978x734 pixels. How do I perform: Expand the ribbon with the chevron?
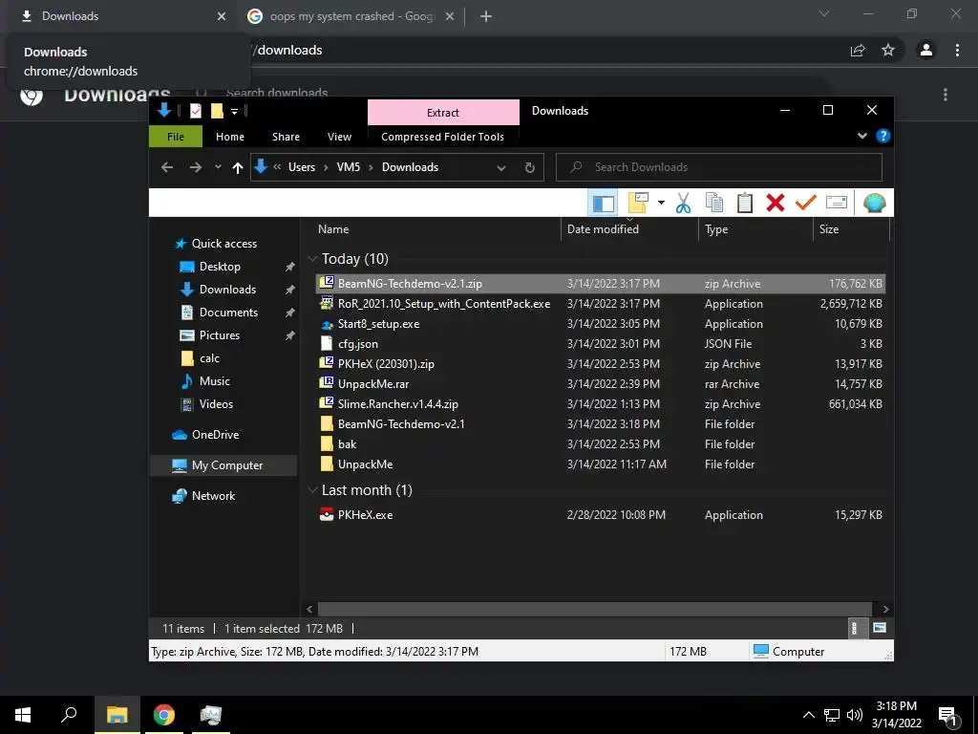pos(862,136)
